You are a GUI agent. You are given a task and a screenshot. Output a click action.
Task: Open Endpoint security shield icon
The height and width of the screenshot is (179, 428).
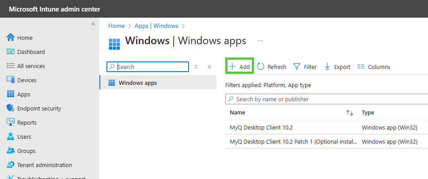click(x=11, y=108)
